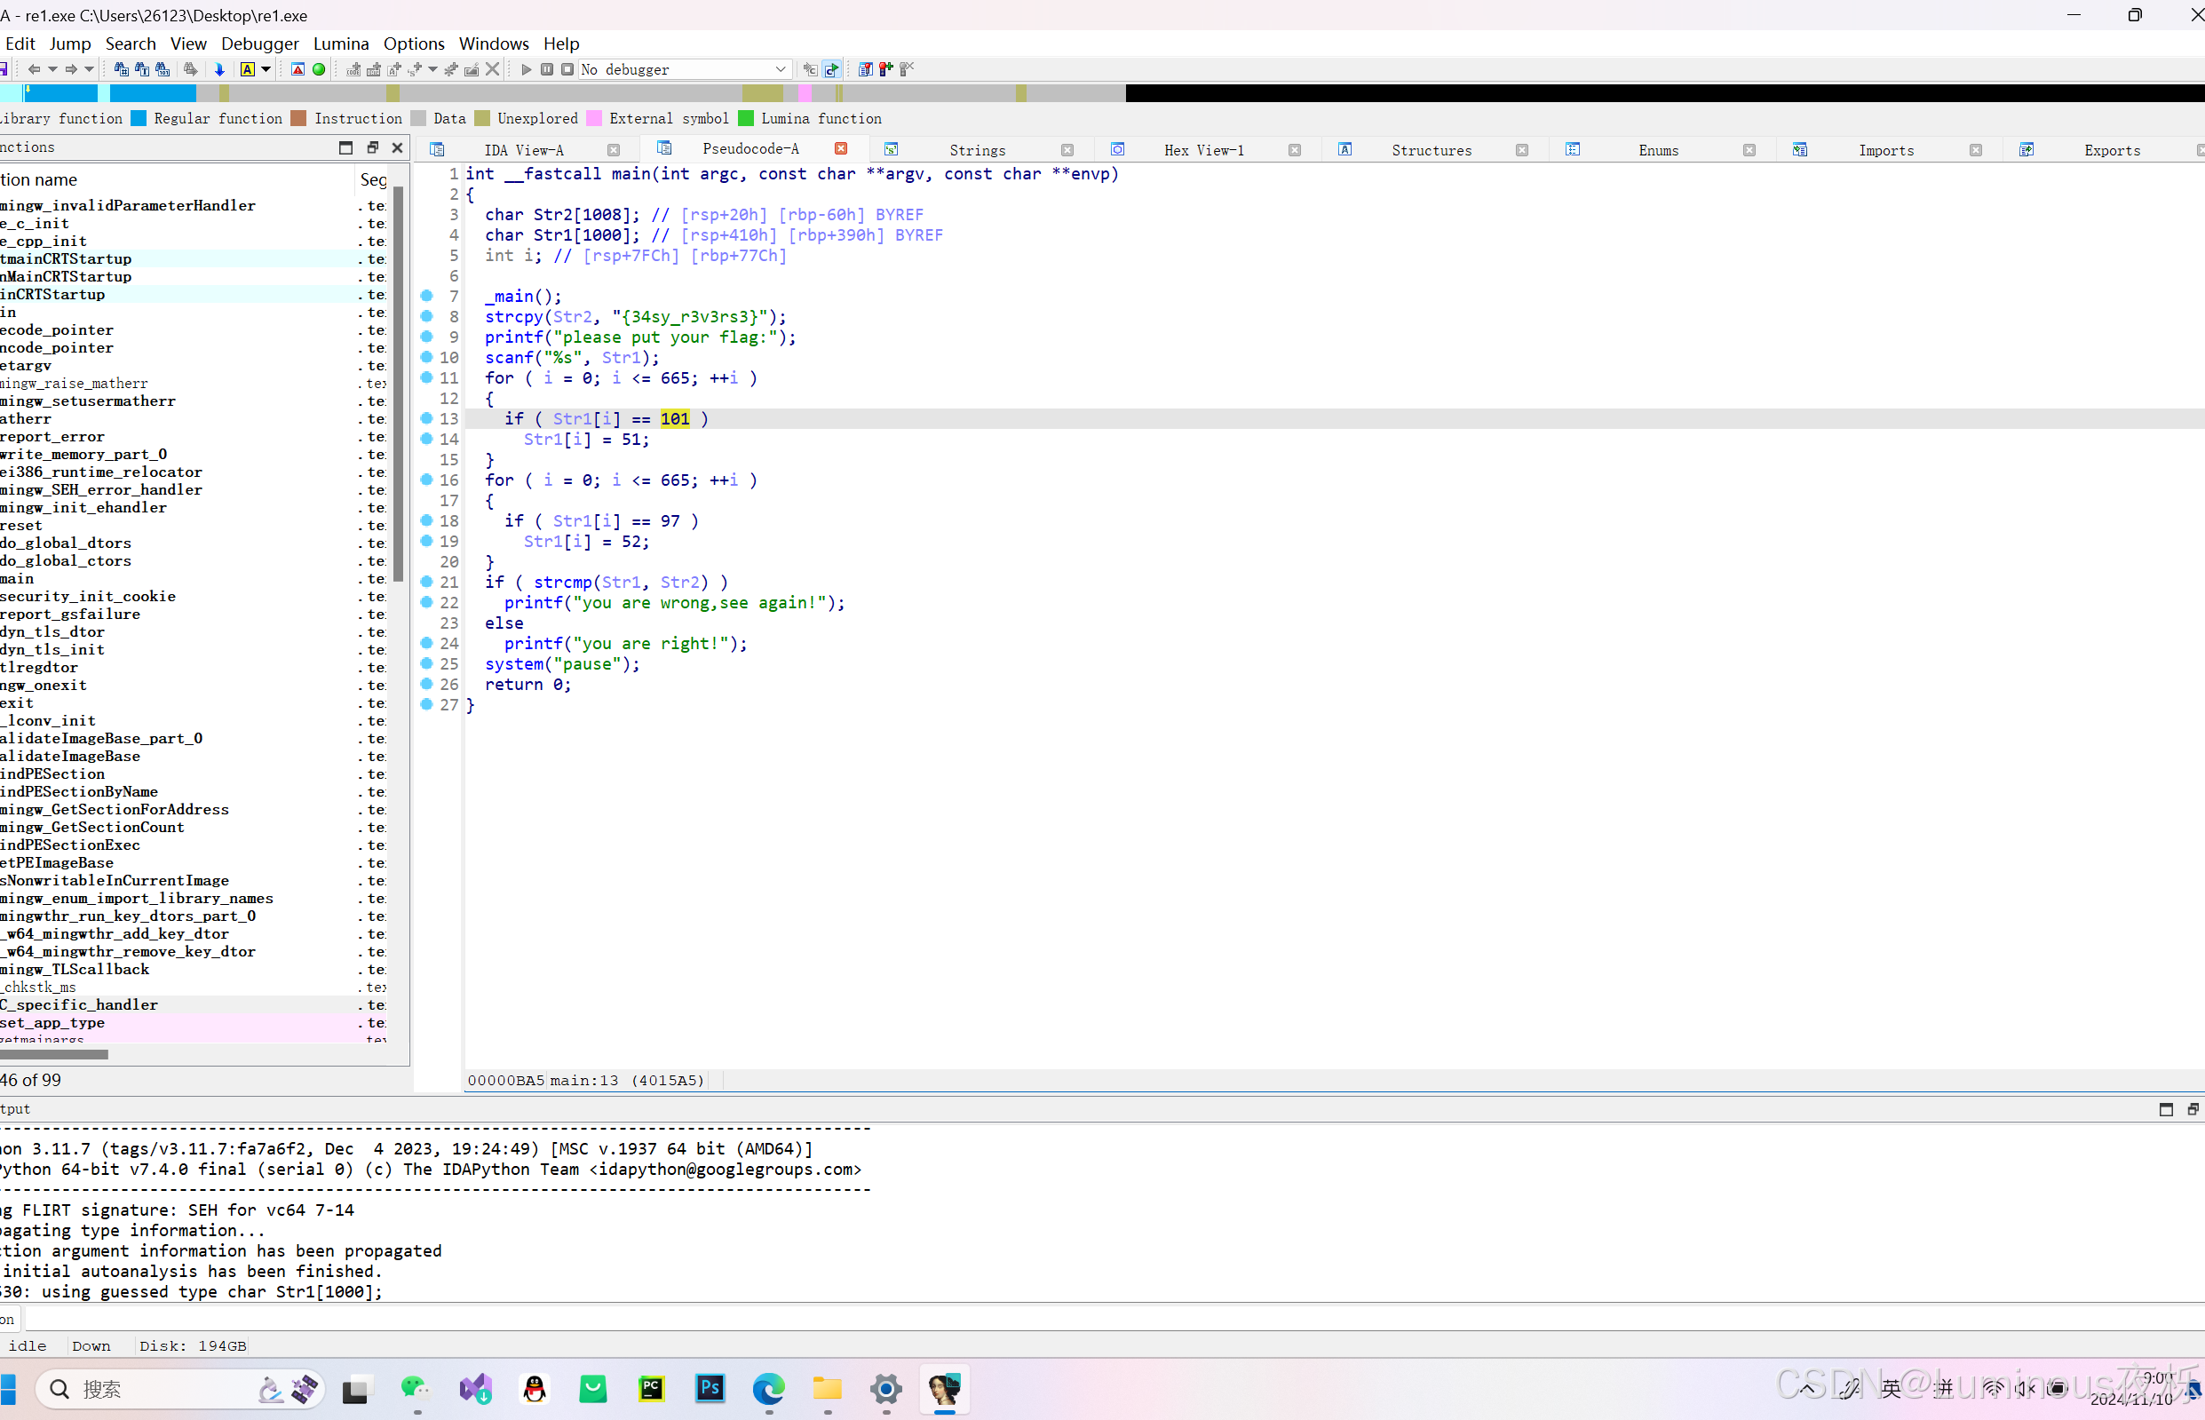The height and width of the screenshot is (1420, 2205).
Task: Open the No debugger dropdown
Action: click(x=780, y=69)
